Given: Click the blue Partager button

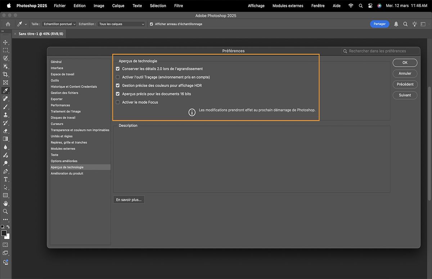Looking at the screenshot, I should click(379, 24).
